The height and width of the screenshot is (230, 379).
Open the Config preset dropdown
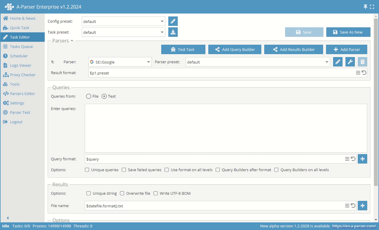coord(162,21)
